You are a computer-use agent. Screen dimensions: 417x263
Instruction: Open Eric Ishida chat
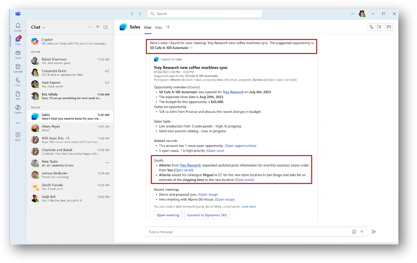click(70, 96)
